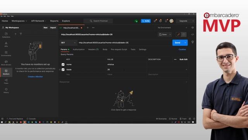Click the Save button
Screen dimensions: 248x140
tap(163, 35)
